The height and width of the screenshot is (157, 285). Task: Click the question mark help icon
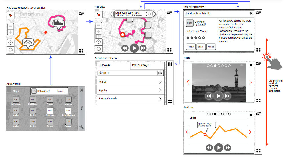(x=81, y=108)
